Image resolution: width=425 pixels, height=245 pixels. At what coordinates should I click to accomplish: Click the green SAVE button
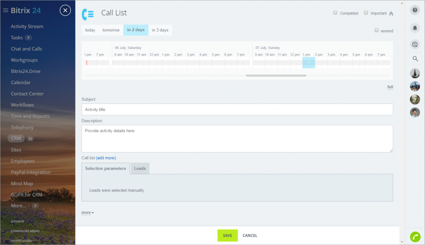click(227, 235)
